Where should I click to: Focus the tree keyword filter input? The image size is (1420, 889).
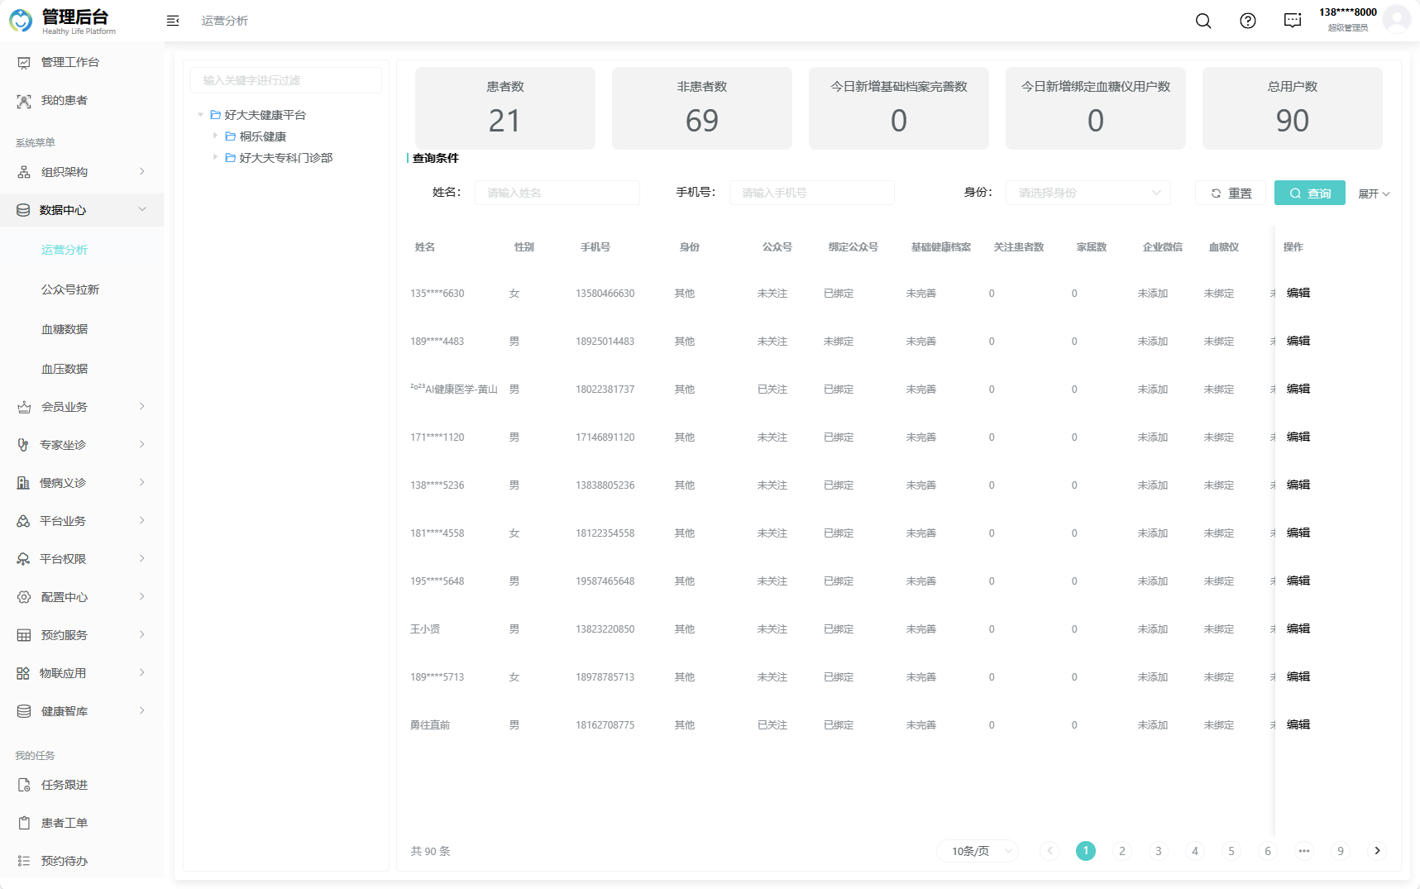coord(286,80)
